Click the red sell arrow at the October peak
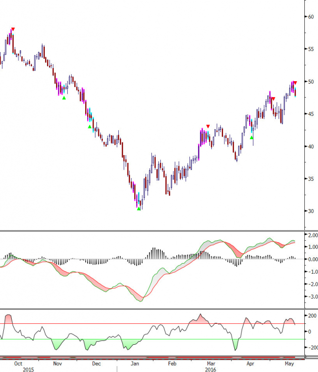 coord(13,29)
